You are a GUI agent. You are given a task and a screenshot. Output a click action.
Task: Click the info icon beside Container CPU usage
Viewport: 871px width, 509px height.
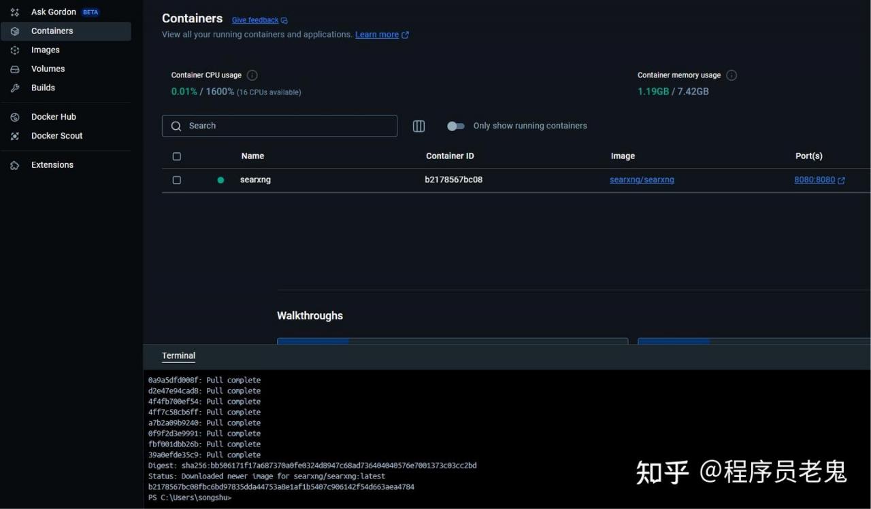click(252, 75)
